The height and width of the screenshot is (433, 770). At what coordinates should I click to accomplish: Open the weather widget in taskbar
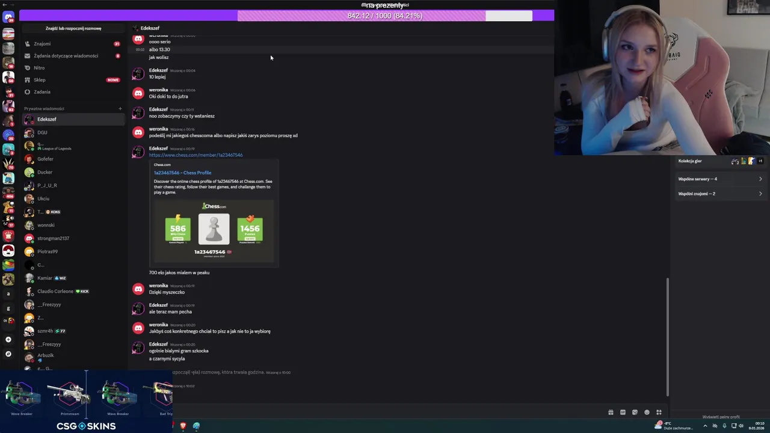click(x=675, y=426)
